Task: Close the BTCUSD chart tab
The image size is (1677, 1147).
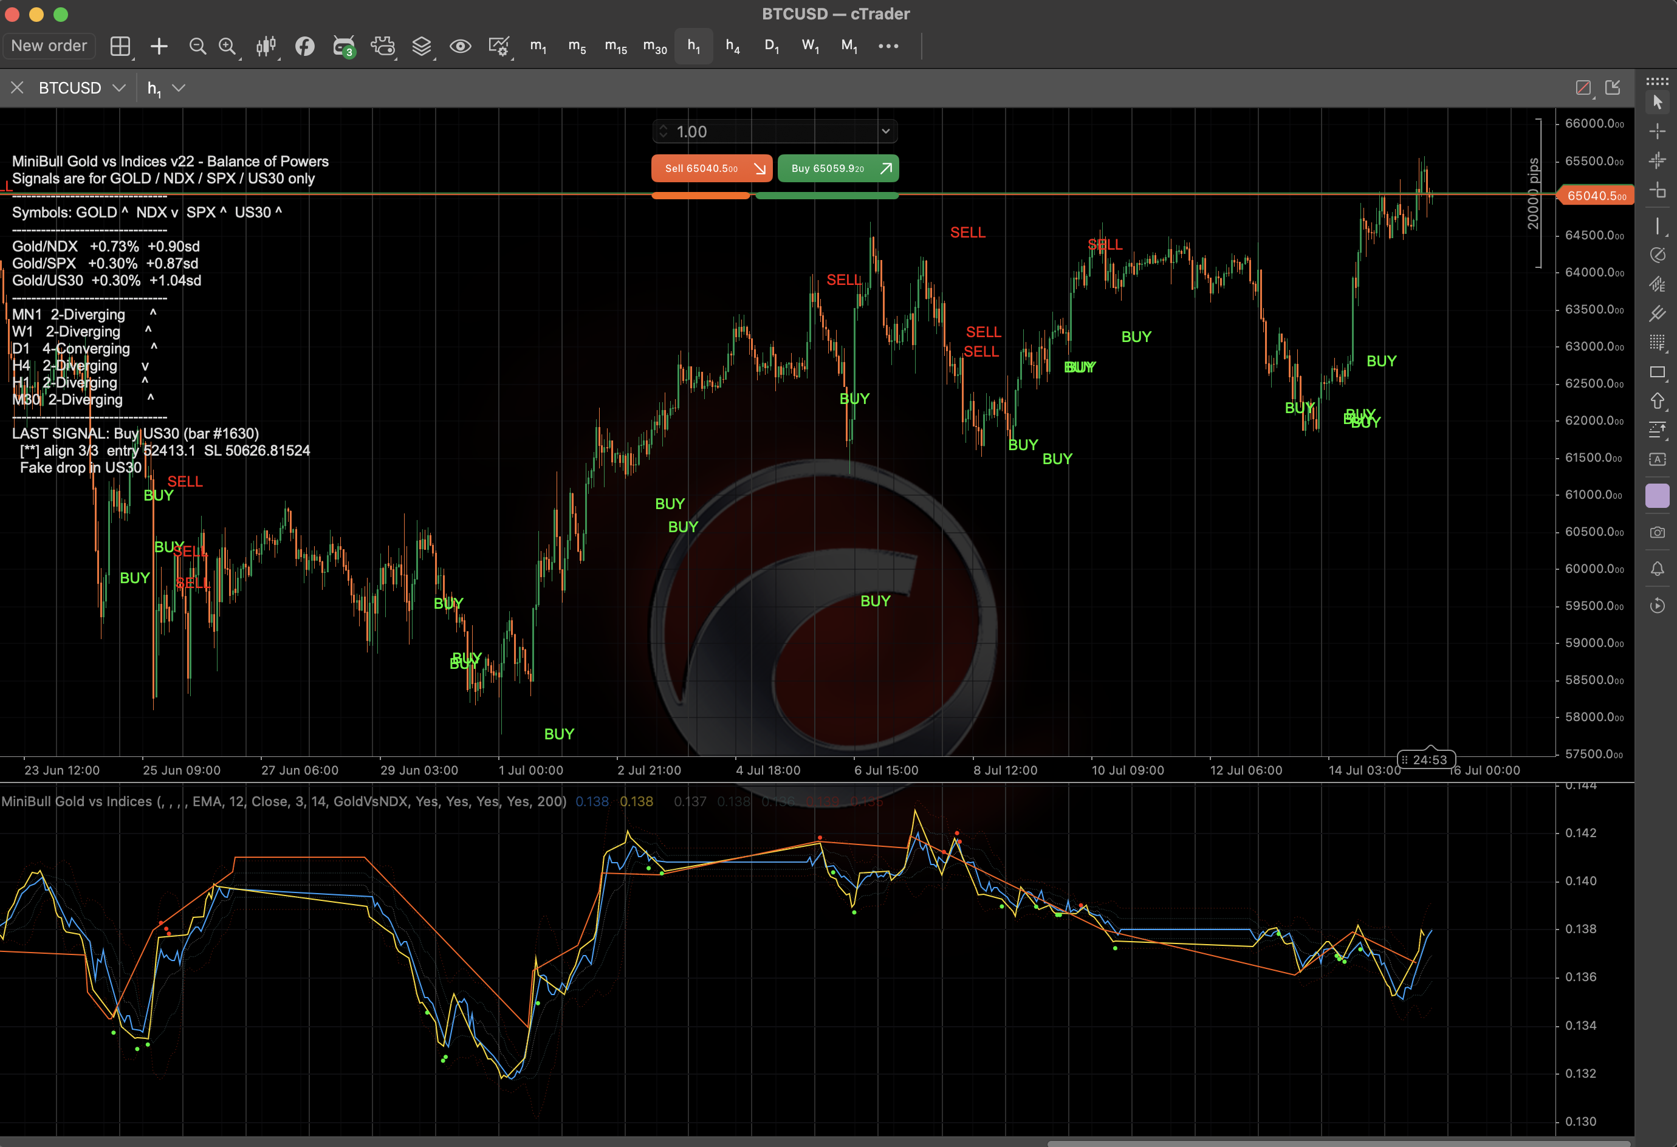Action: (18, 88)
